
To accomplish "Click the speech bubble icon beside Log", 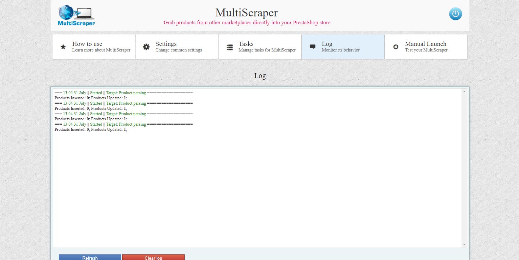I will [x=313, y=47].
